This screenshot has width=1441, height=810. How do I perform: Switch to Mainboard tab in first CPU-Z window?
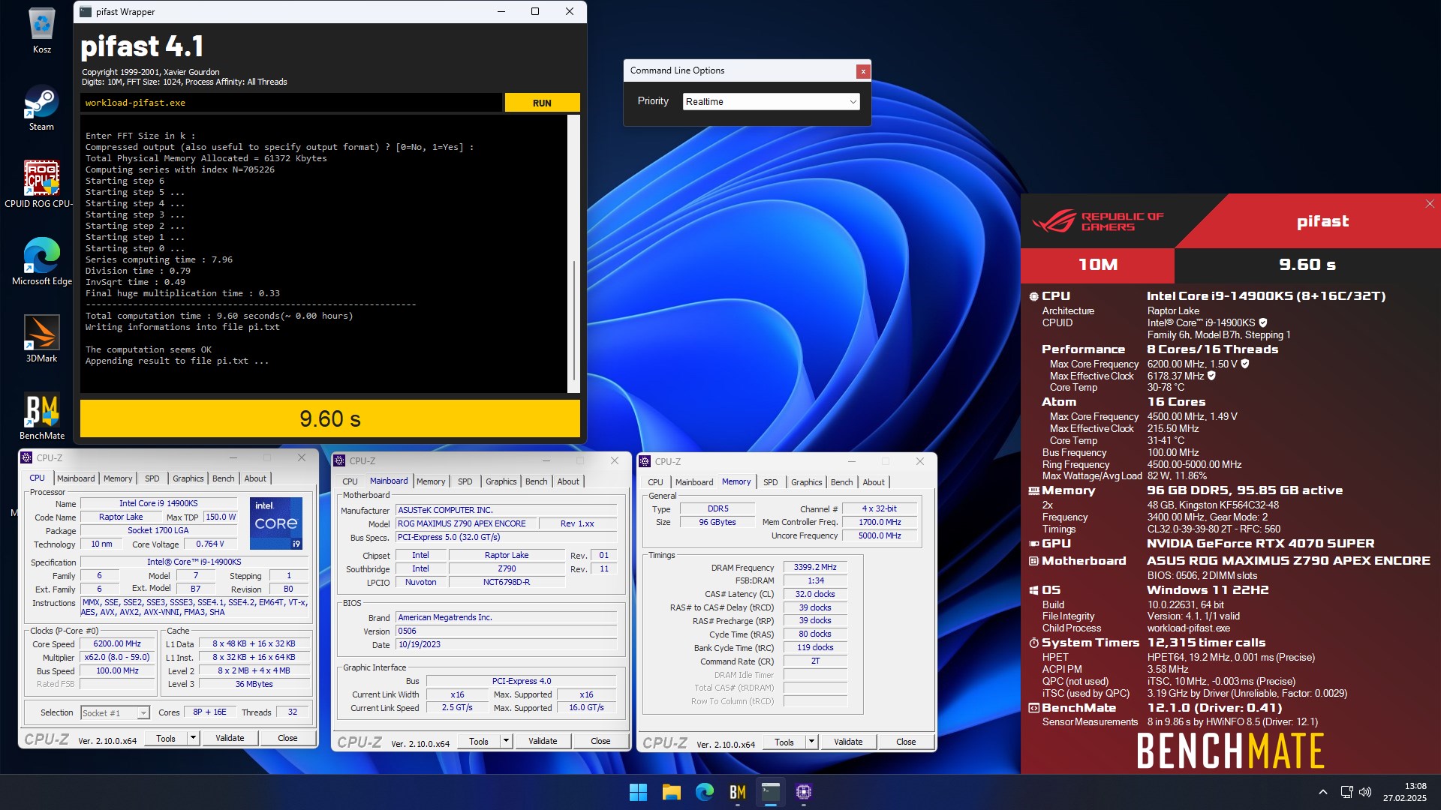click(76, 478)
